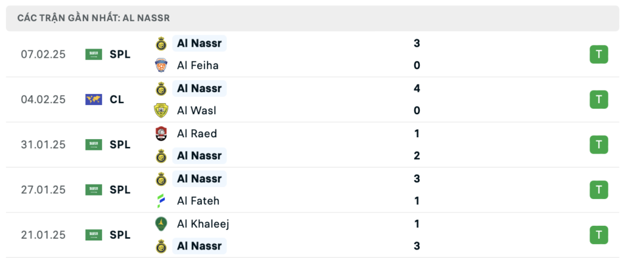Click the Al Raed team name

click(x=197, y=134)
